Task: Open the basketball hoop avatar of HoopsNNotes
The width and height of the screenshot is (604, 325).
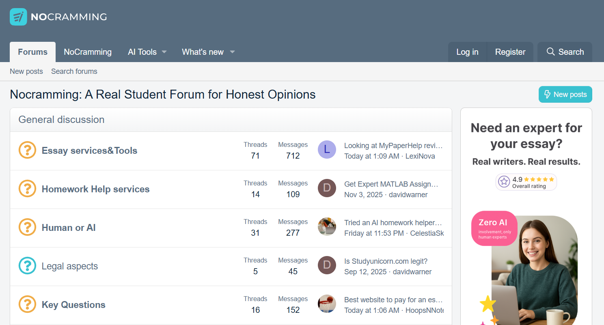Action: 327,304
